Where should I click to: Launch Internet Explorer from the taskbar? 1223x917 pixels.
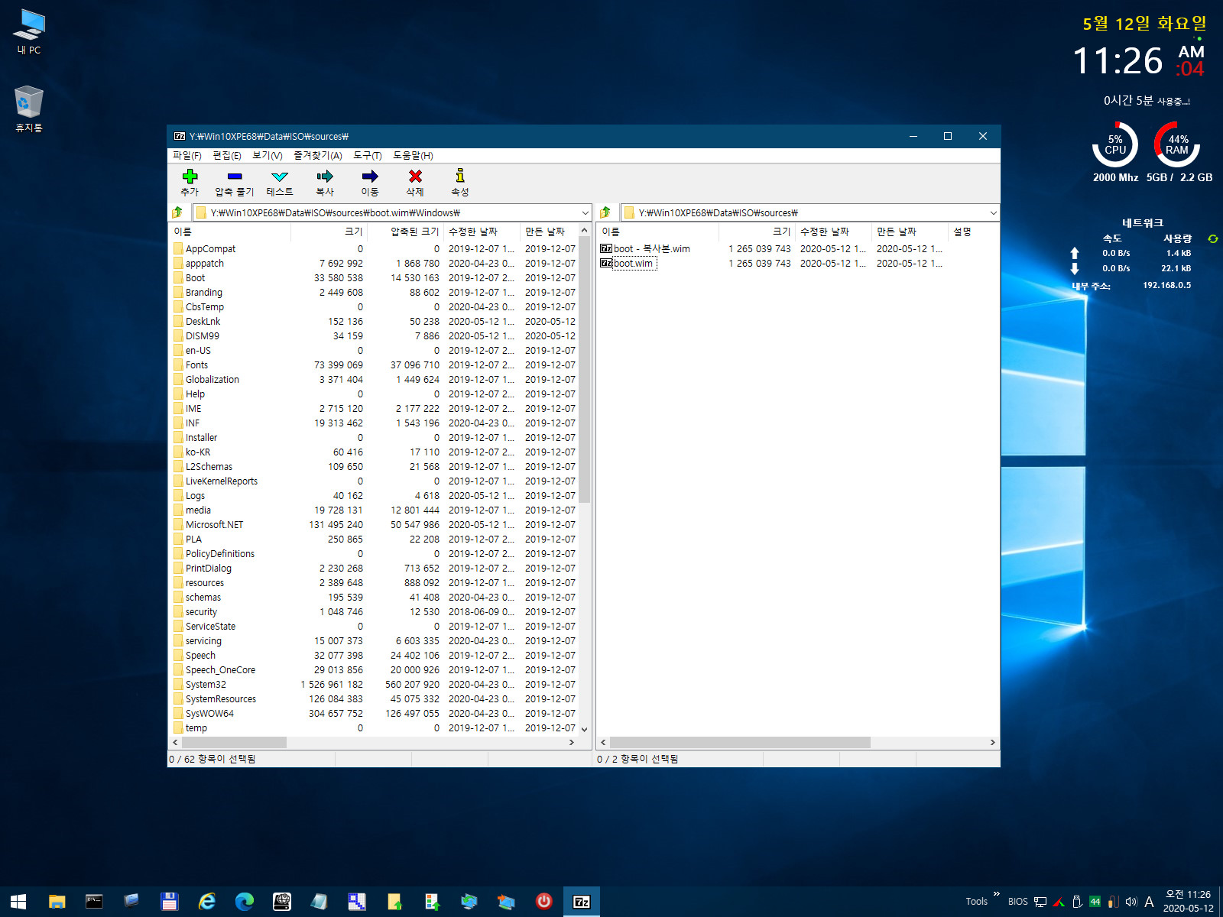[x=206, y=902]
